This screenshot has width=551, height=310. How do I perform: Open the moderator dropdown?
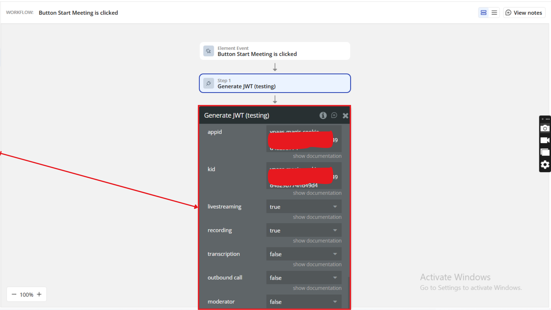point(304,302)
